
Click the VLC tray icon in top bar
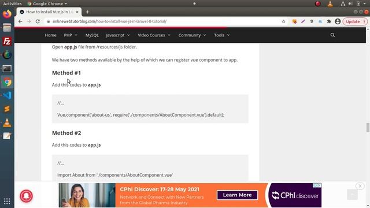[330, 3]
